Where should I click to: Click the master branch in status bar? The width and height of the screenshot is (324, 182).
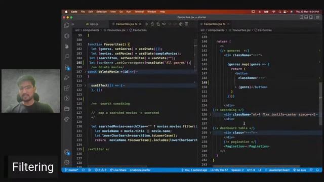71,170
